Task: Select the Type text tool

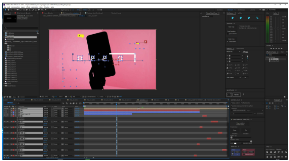Action: pos(30,10)
